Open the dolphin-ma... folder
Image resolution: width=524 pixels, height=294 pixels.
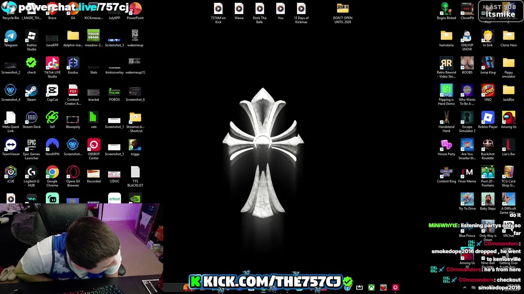73,38
